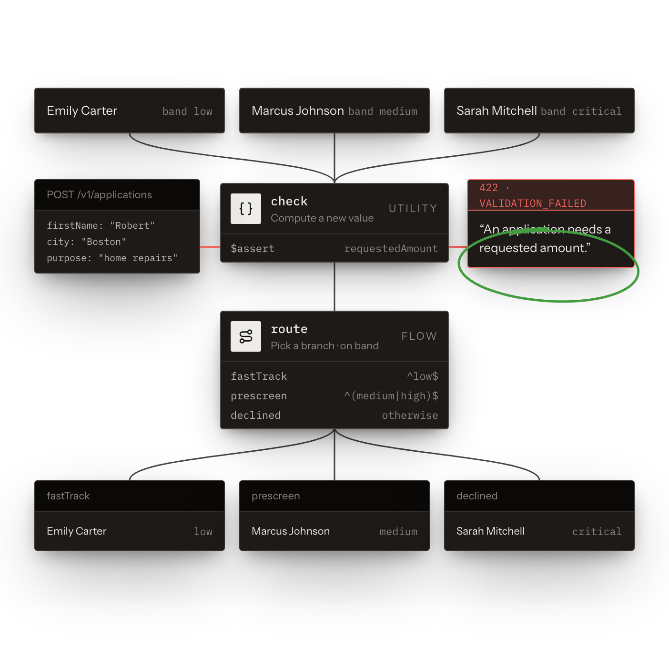669x669 pixels.
Task: Click the critical value in declined output
Action: [597, 531]
